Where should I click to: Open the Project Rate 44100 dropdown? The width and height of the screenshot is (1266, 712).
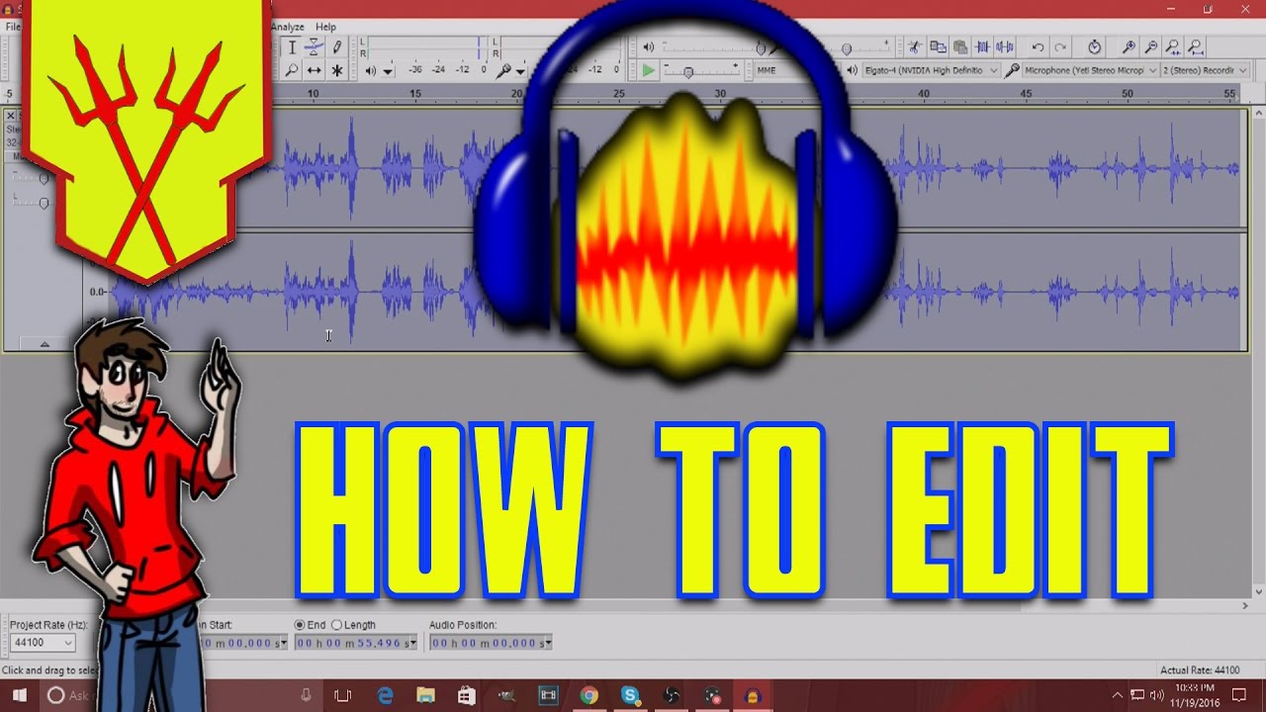coord(43,643)
